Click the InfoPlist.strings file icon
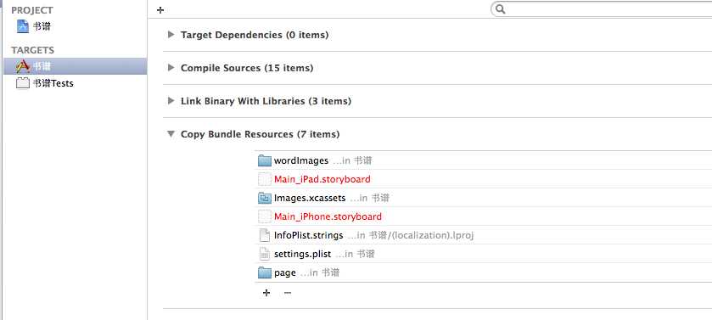Screen dimensions: 712x320 click(264, 235)
